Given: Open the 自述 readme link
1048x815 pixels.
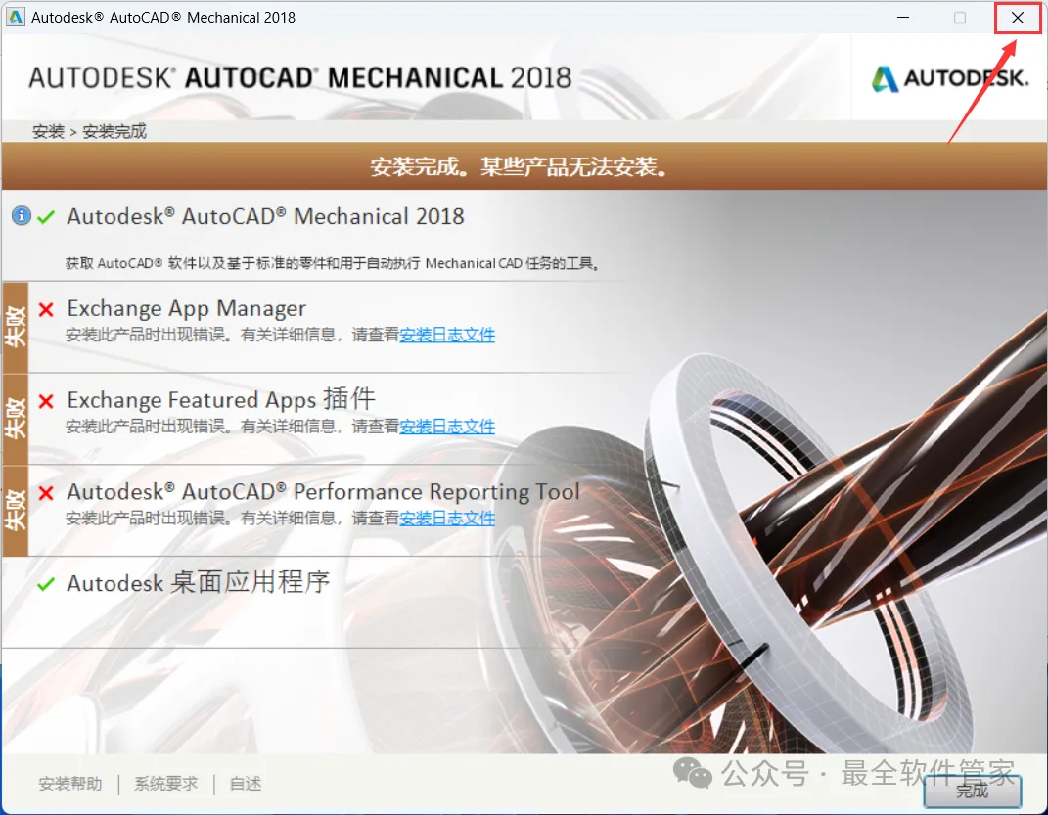Looking at the screenshot, I should pyautogui.click(x=246, y=784).
